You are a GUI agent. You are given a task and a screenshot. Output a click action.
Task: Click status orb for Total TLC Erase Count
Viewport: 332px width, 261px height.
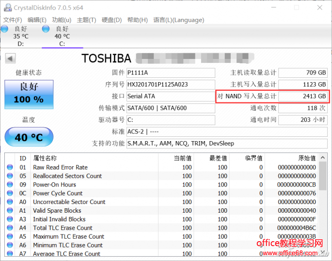[10, 228]
